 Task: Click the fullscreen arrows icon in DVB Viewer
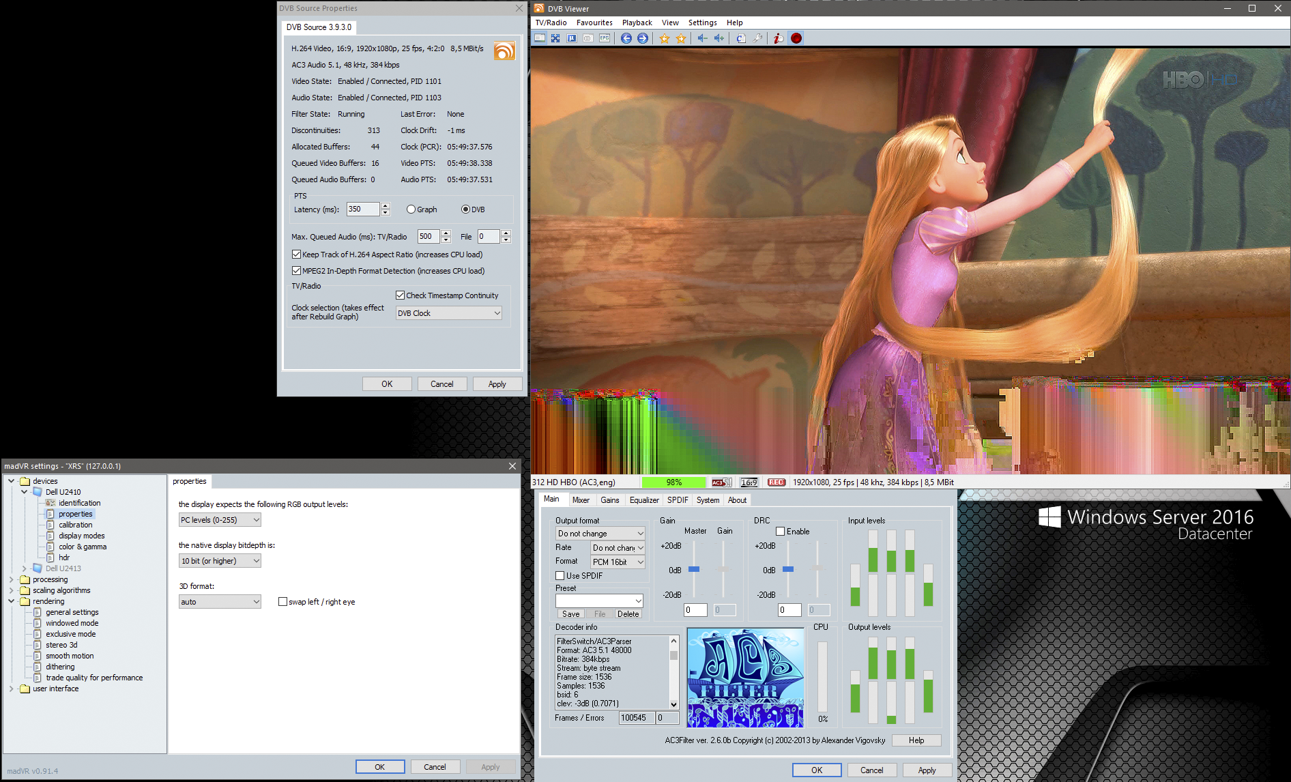[555, 38]
